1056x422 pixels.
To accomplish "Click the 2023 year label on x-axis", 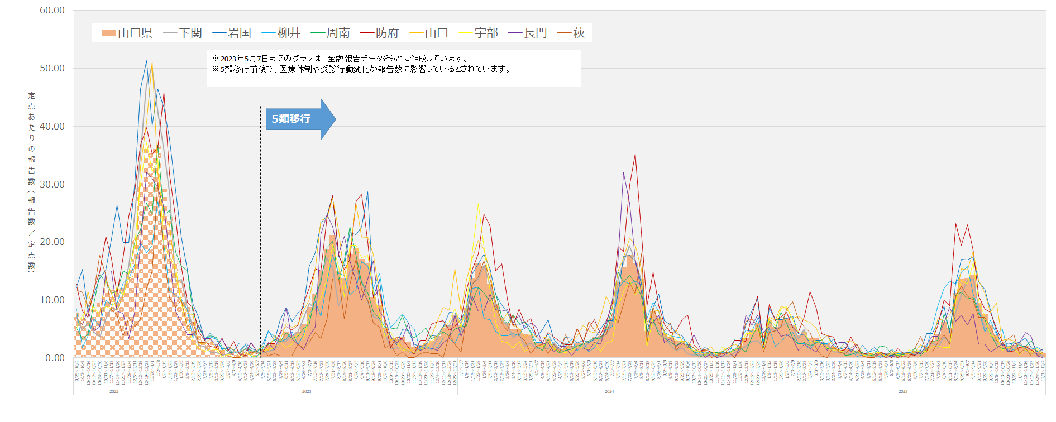I will click(x=306, y=392).
